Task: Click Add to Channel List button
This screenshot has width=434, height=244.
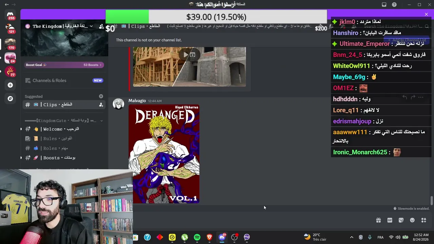Action: pos(407,40)
